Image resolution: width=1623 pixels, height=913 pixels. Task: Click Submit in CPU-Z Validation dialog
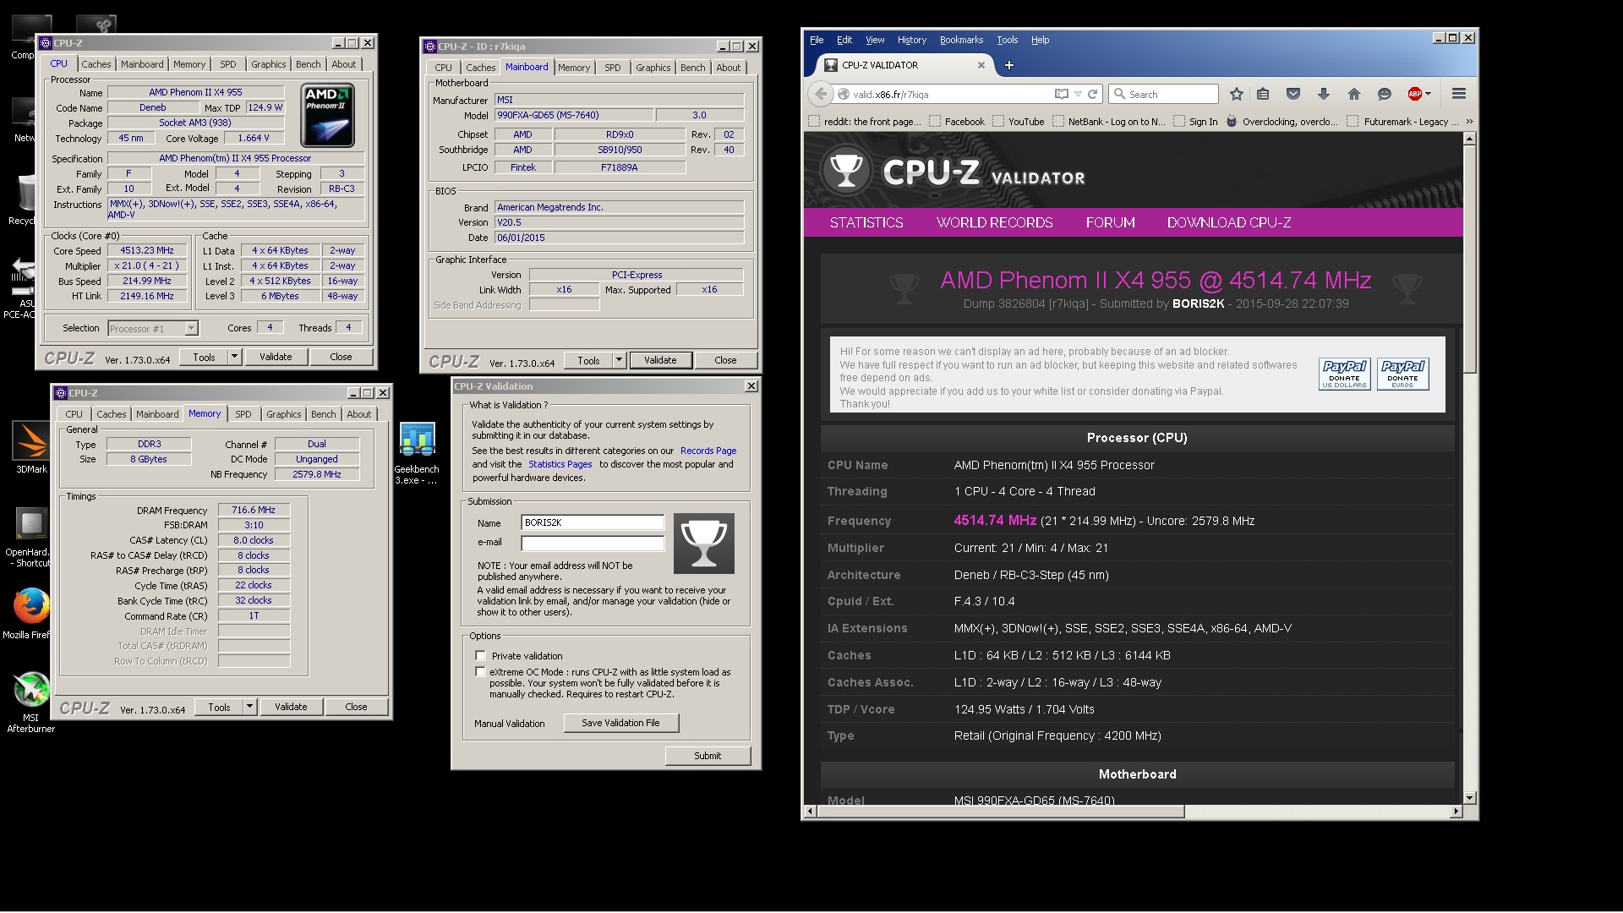[708, 756]
